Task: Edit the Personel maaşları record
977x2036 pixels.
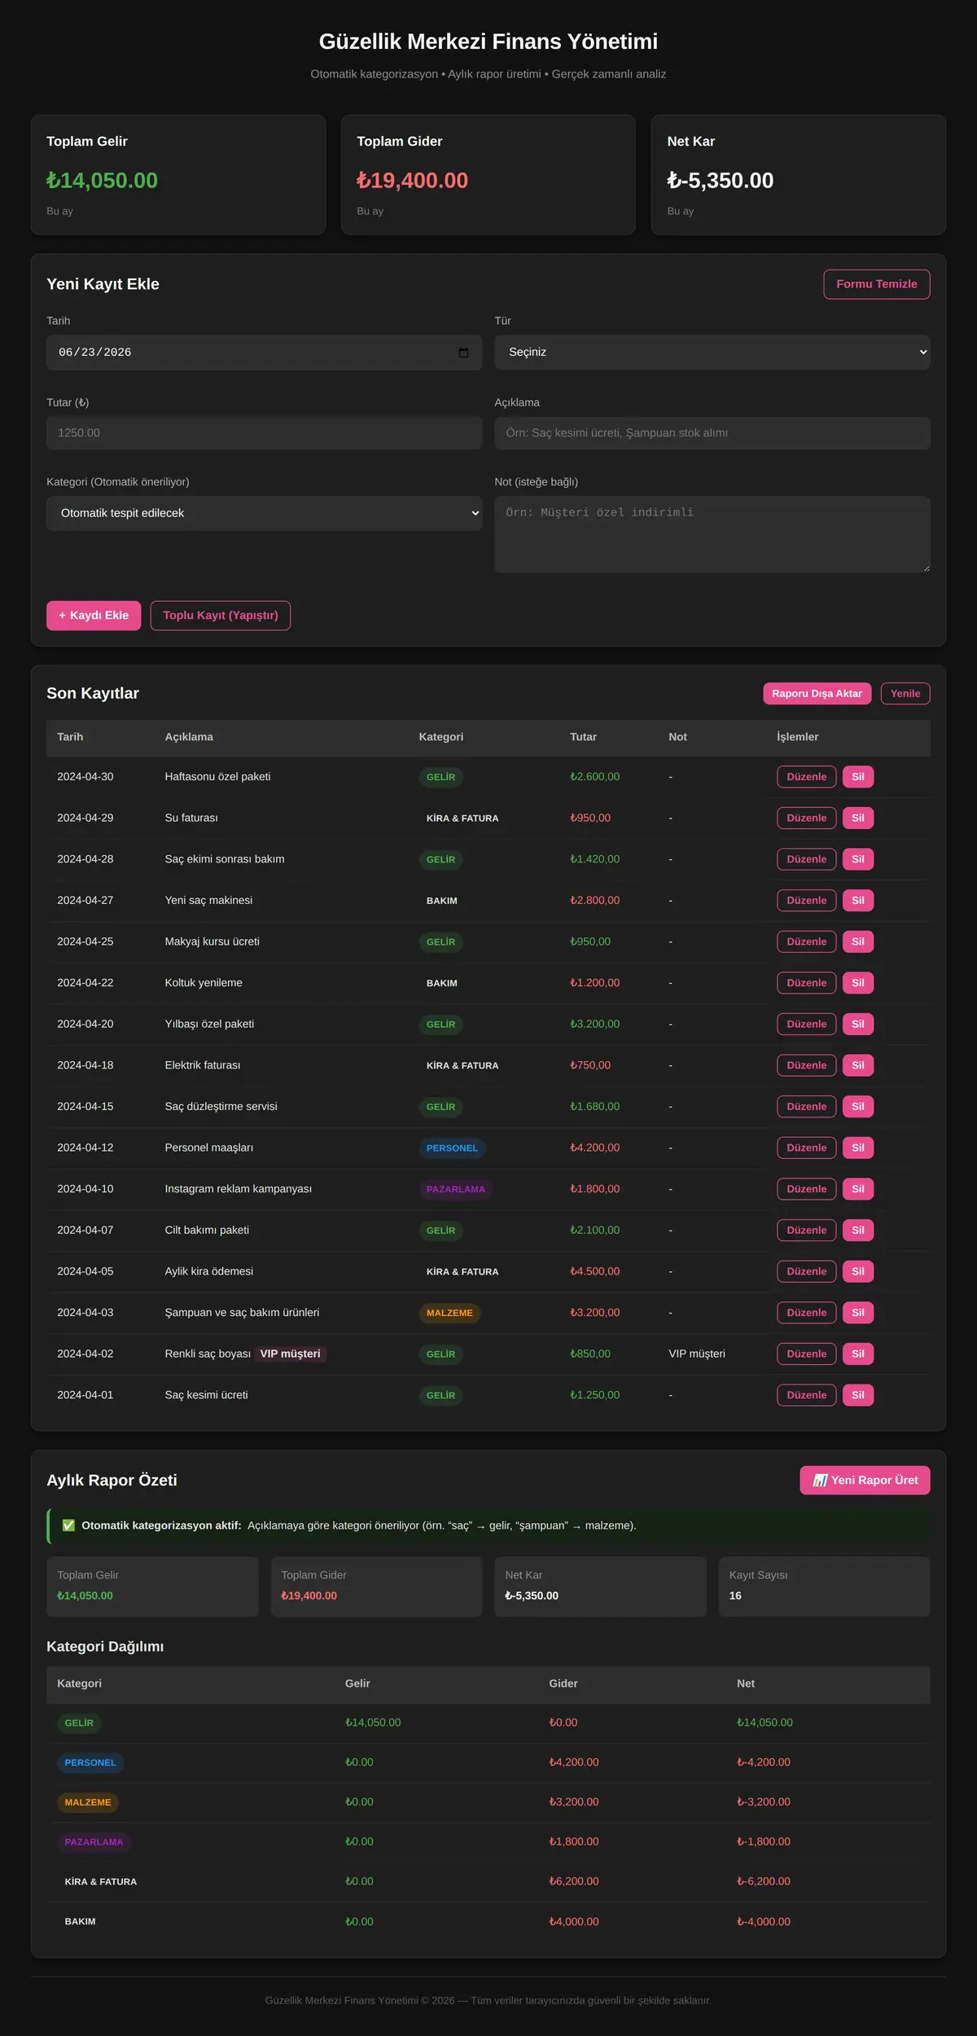Action: [806, 1148]
